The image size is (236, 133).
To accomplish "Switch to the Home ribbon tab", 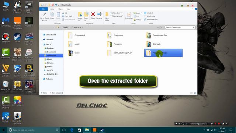I will tap(52, 9).
